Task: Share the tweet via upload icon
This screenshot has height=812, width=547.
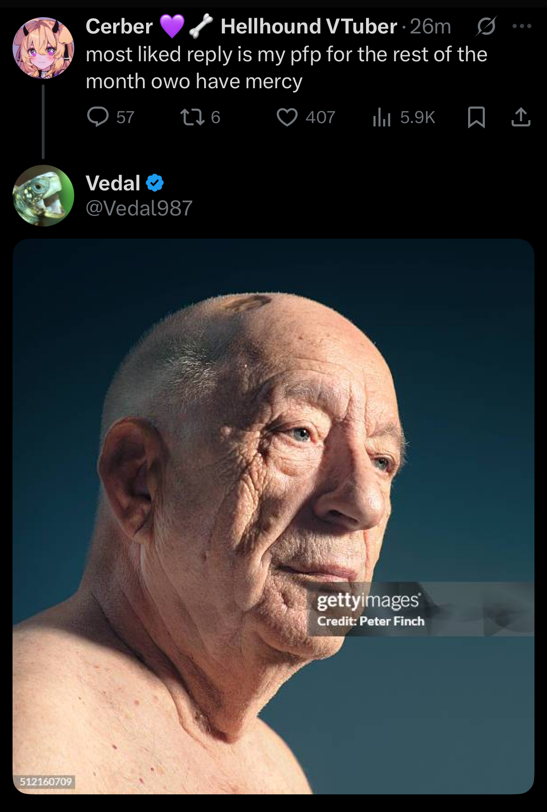Action: point(521,117)
